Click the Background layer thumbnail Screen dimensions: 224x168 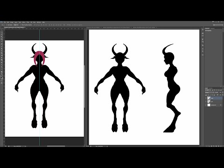click(x=209, y=105)
